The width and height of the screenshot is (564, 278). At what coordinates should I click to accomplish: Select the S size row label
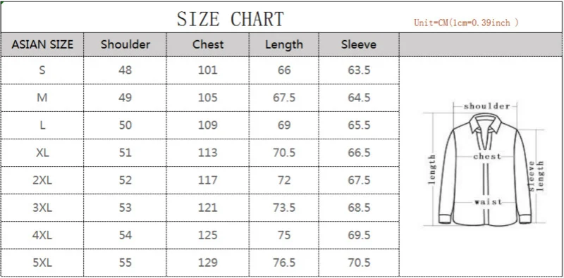click(x=42, y=70)
